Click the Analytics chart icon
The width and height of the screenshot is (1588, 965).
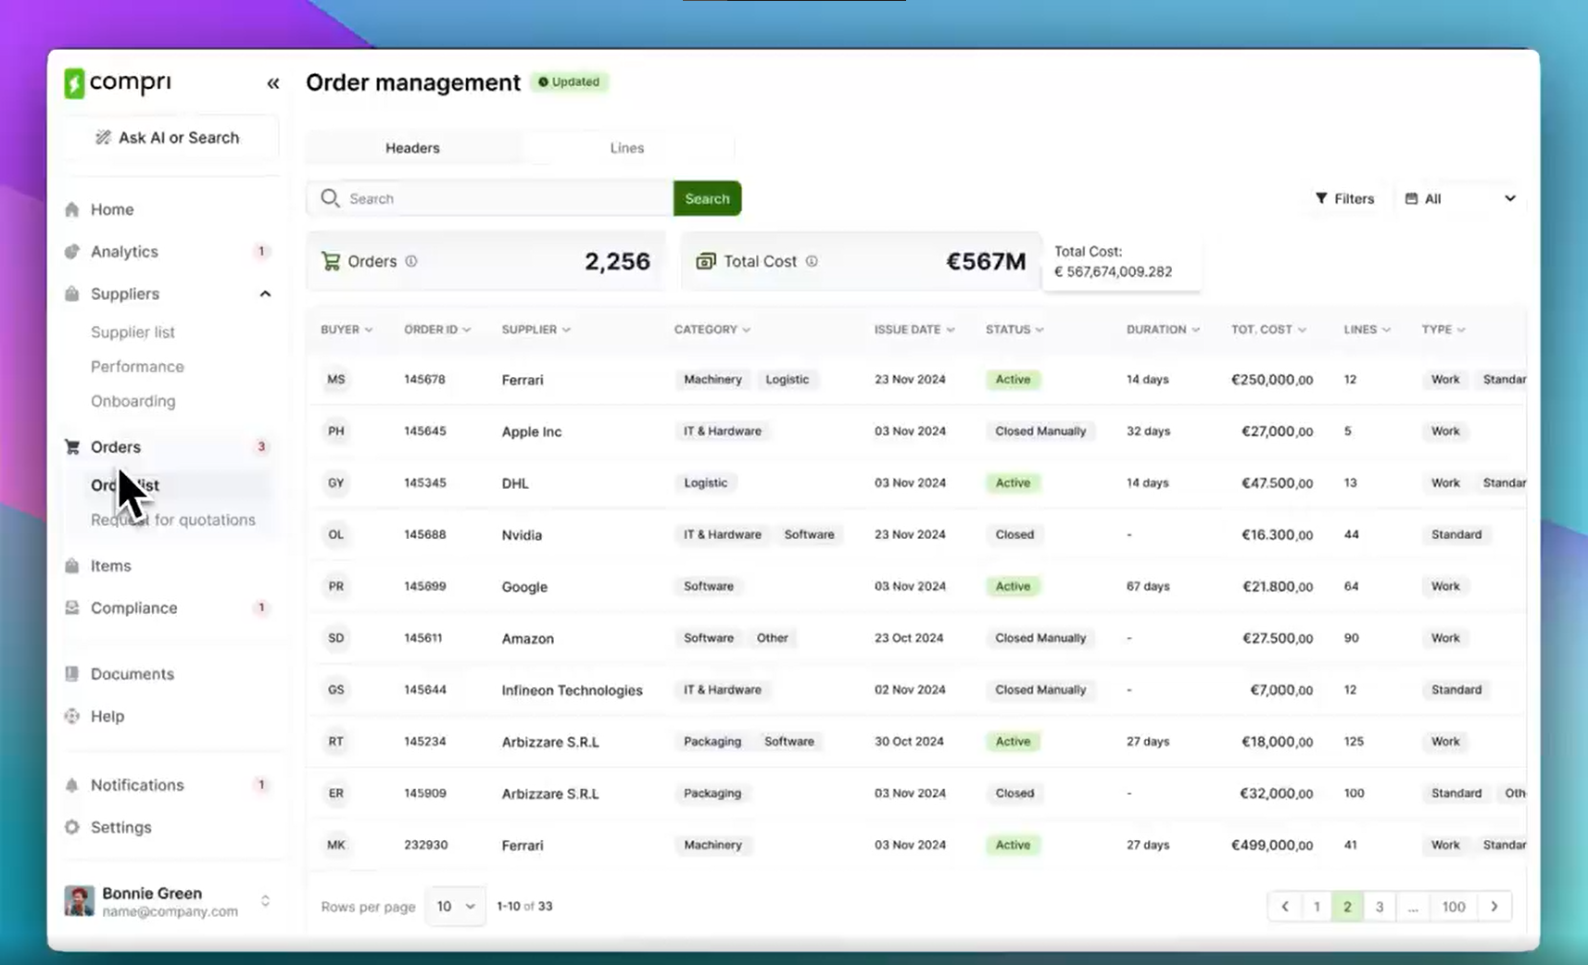pos(72,252)
